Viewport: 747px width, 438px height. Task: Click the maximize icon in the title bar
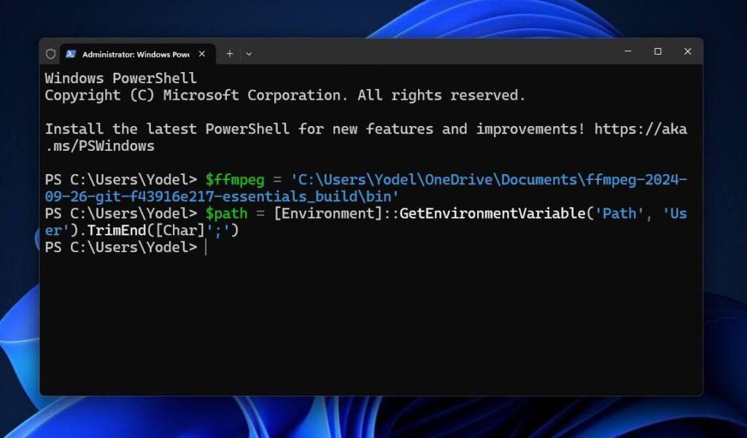pyautogui.click(x=658, y=52)
